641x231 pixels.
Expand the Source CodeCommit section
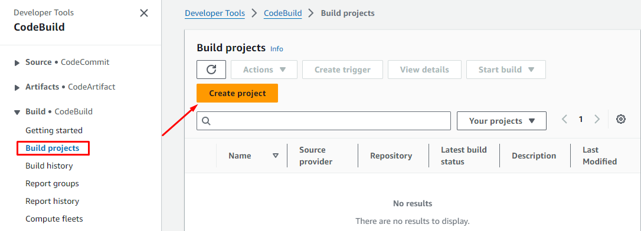pos(17,63)
